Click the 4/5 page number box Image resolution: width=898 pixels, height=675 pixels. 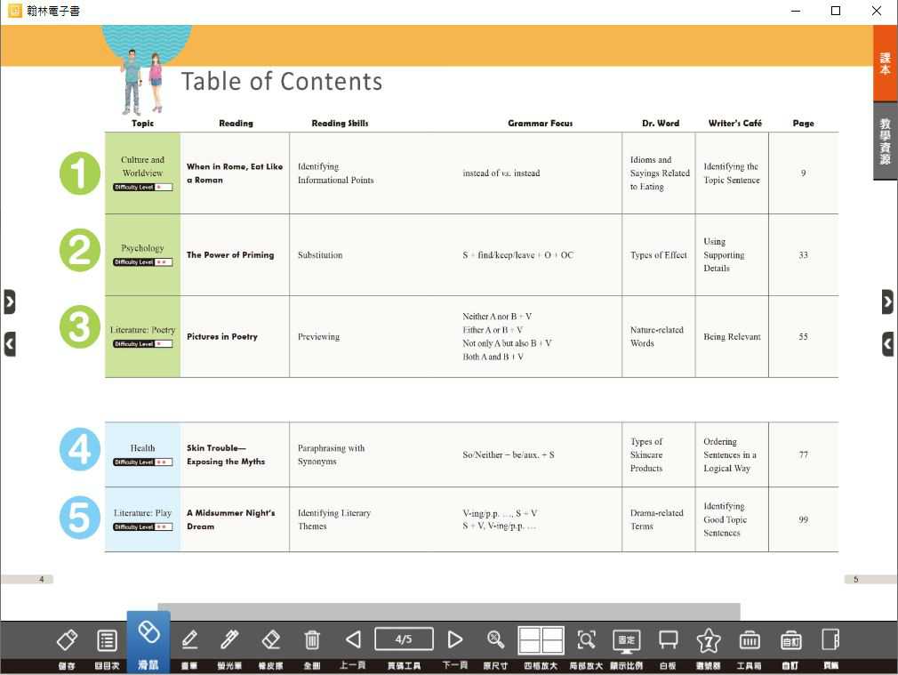[404, 639]
